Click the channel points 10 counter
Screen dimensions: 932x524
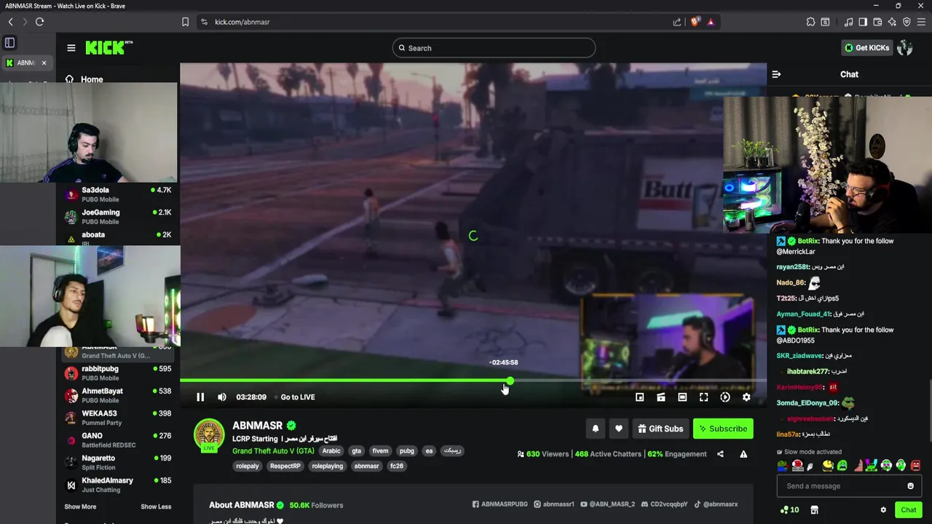(789, 510)
